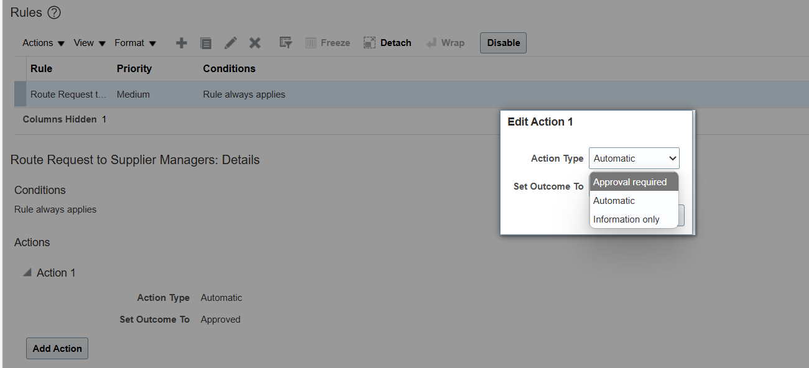Viewport: 809px width, 368px height.
Task: Click the duplicate rule icon in toolbar
Action: click(x=206, y=44)
